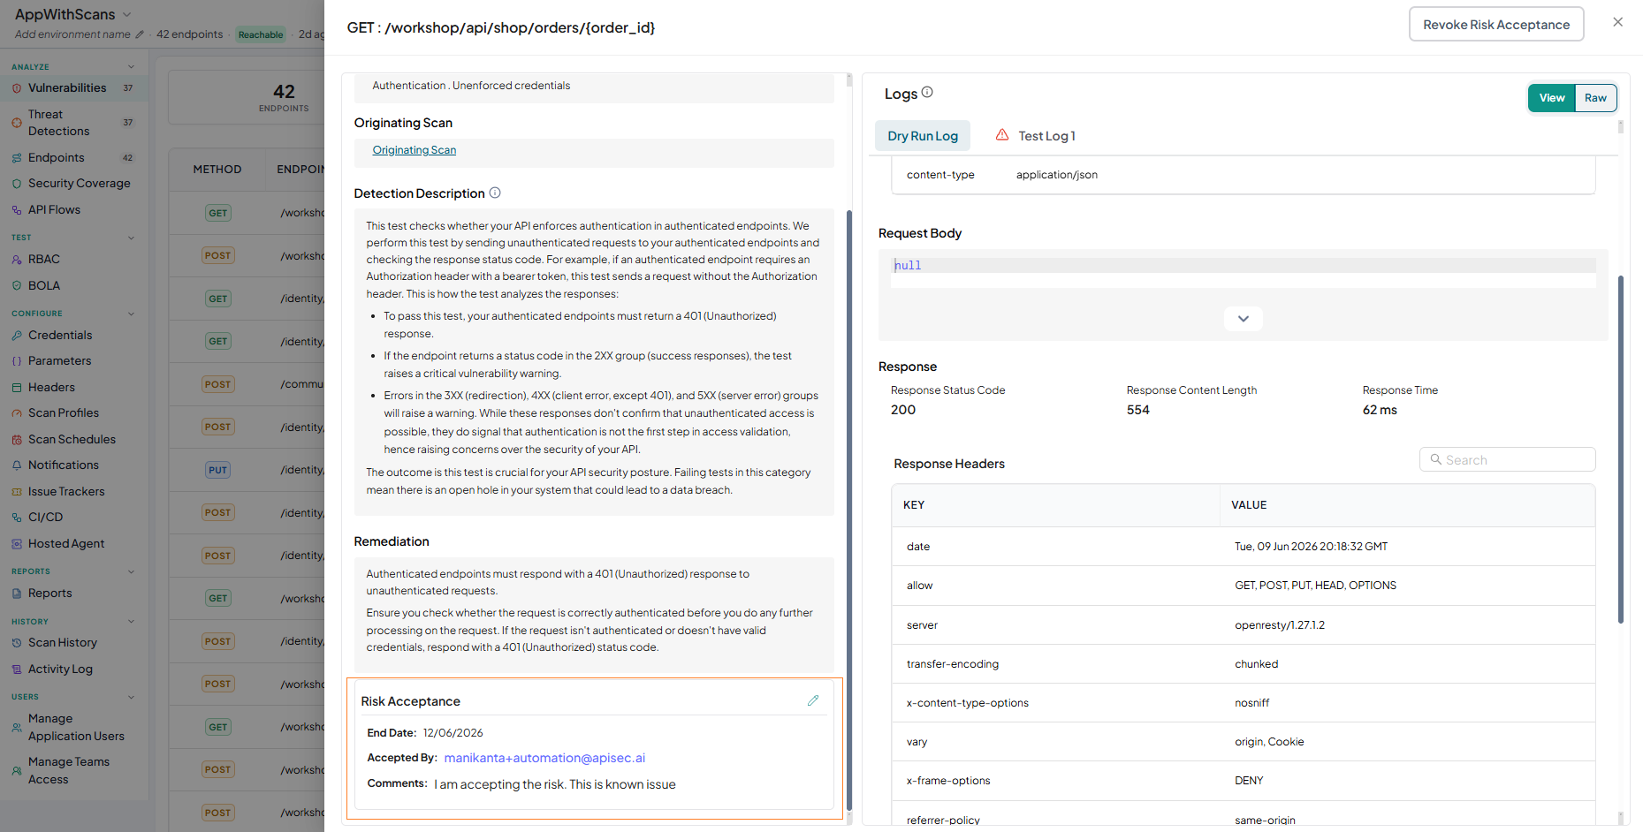
Task: Click the Logs info icon
Action: (x=927, y=92)
